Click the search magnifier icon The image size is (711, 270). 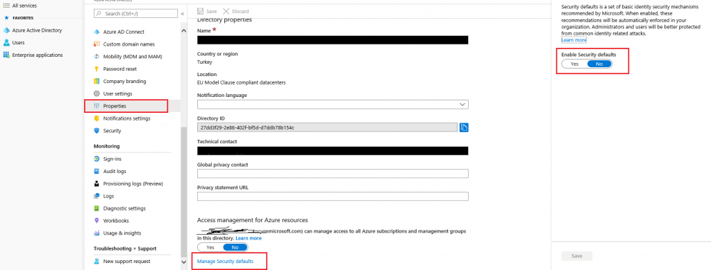click(99, 14)
